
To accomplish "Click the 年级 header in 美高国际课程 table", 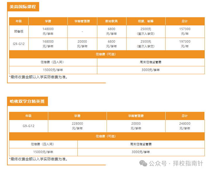I will (19, 21).
